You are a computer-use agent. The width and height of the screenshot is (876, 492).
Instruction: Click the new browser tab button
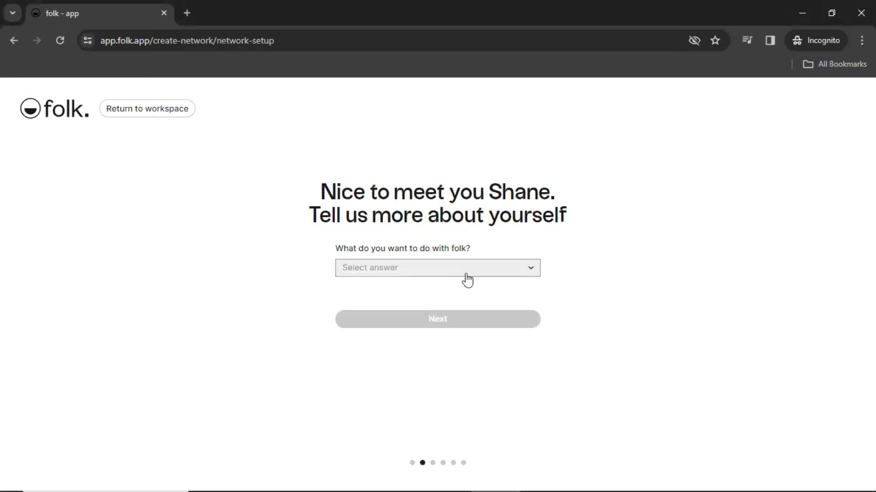click(x=187, y=13)
